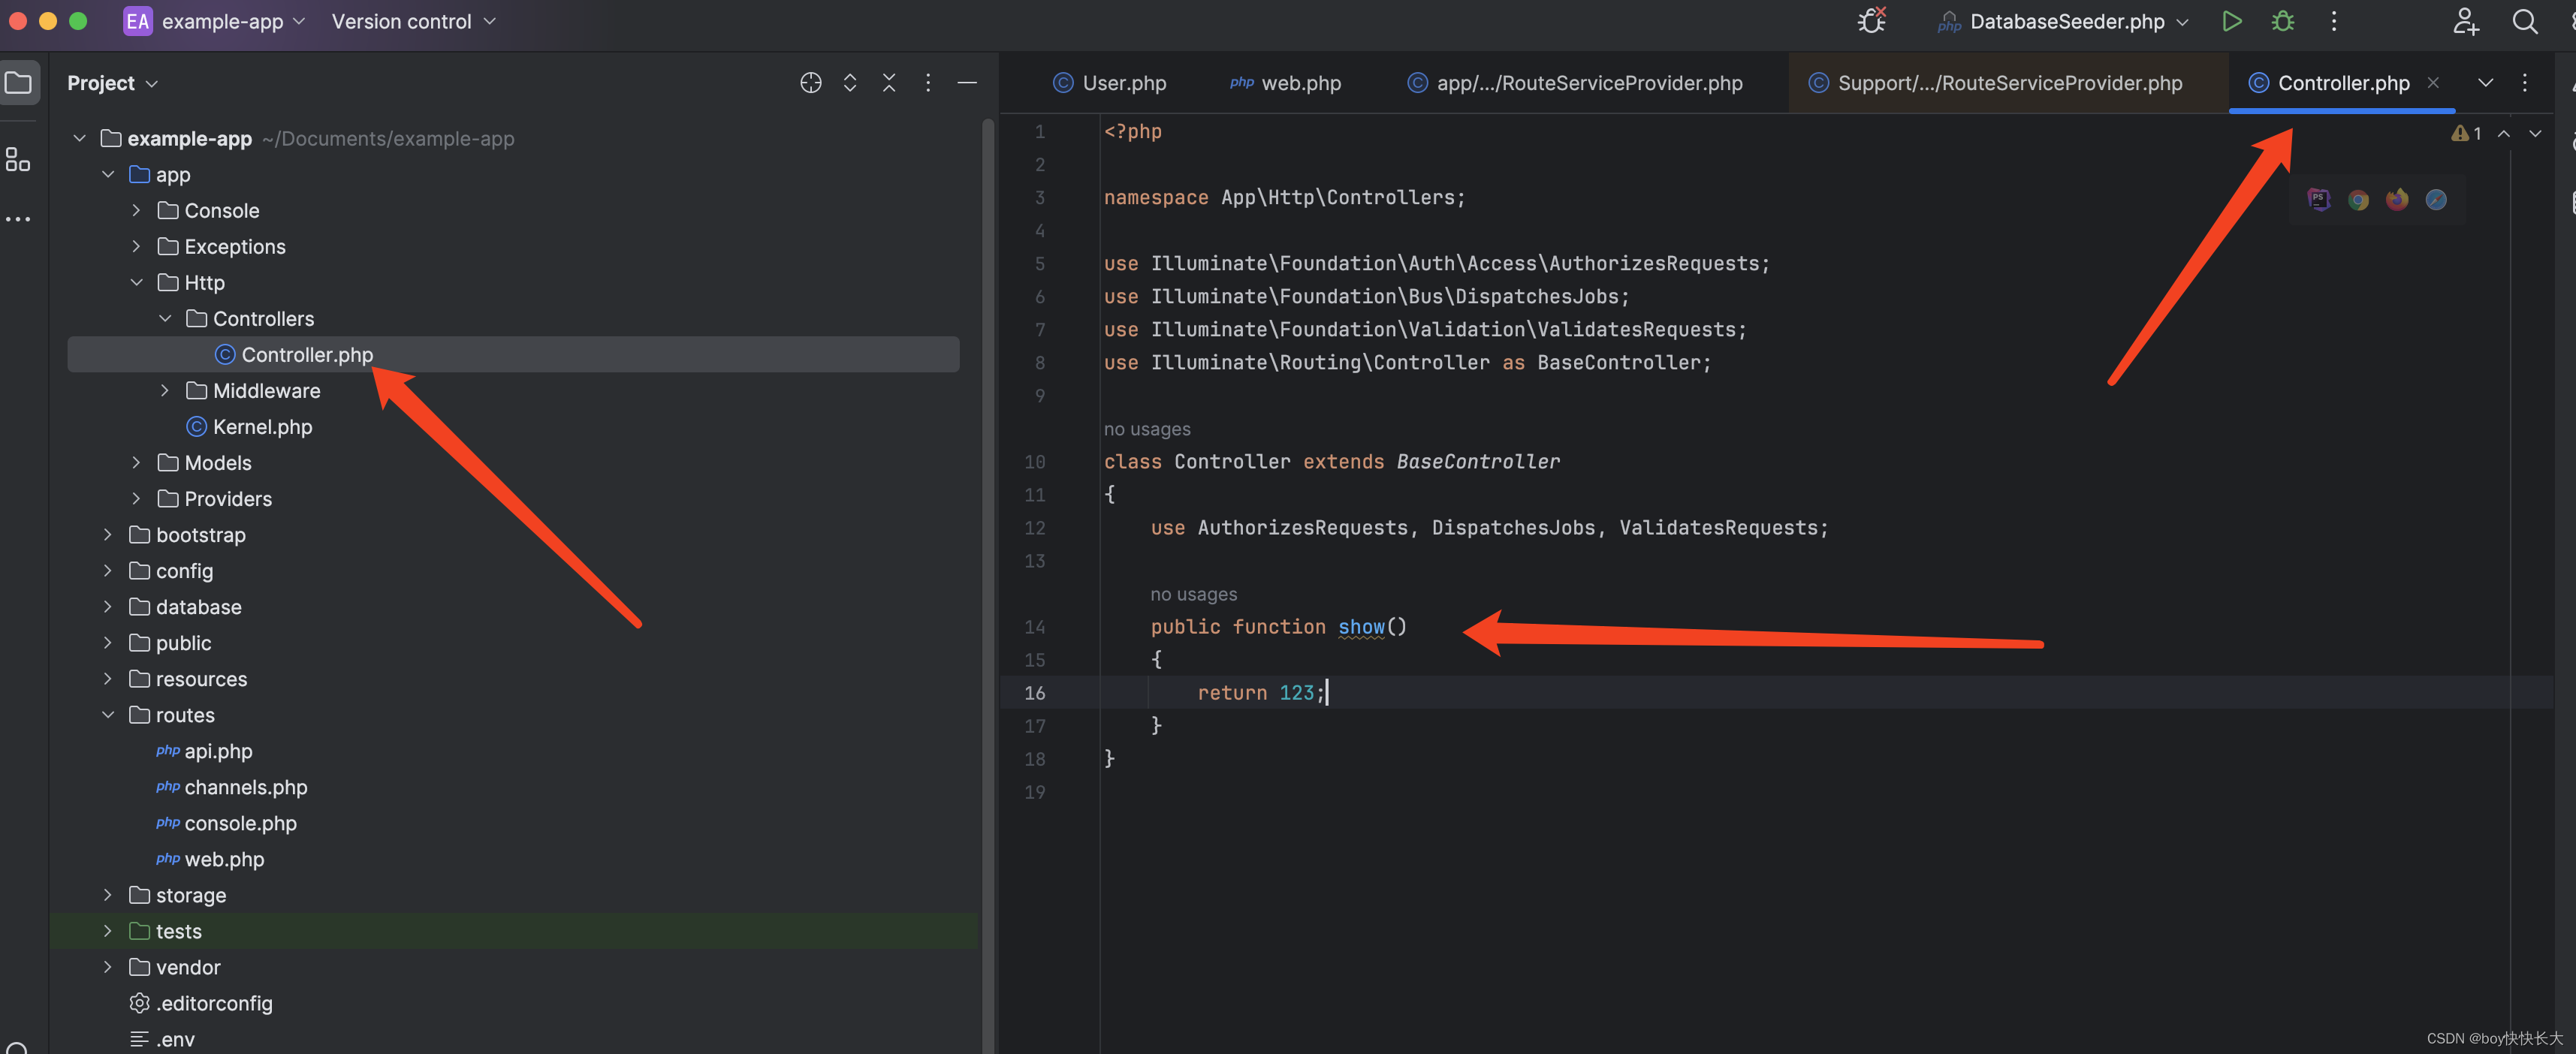Open More Actions in main toolbar

2334,21
